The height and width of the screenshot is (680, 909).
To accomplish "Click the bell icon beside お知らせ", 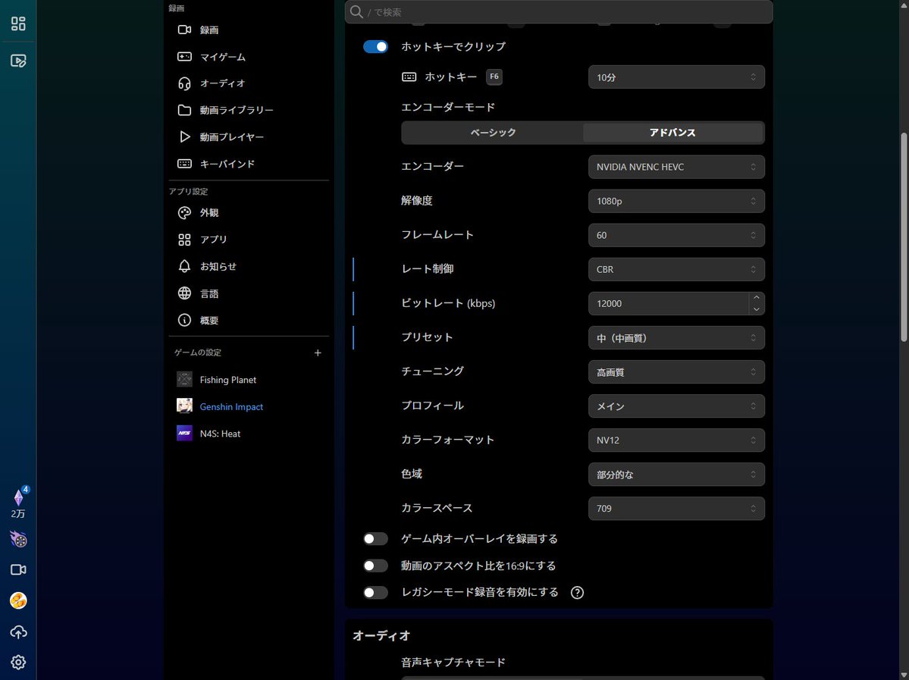I will tap(184, 266).
